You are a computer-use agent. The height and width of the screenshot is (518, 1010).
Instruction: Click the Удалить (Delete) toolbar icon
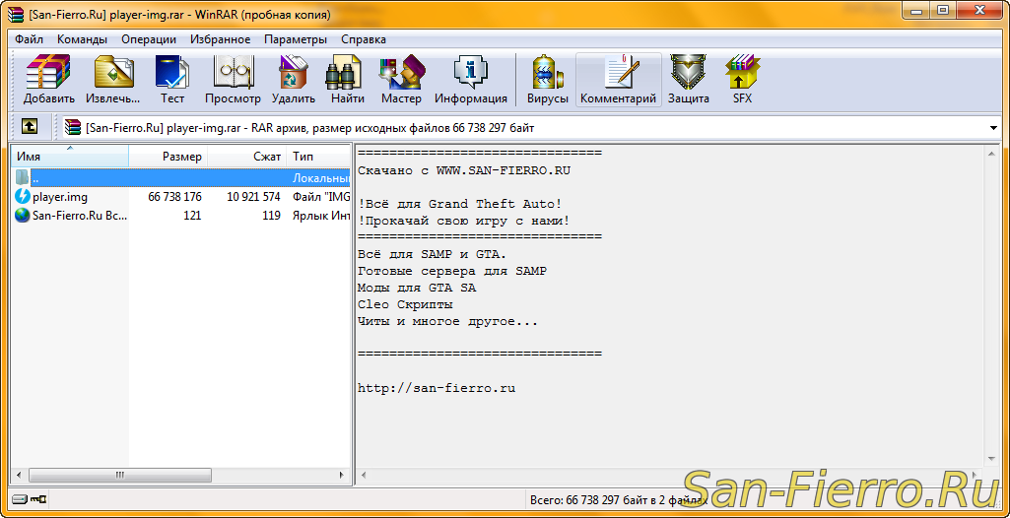click(x=293, y=79)
